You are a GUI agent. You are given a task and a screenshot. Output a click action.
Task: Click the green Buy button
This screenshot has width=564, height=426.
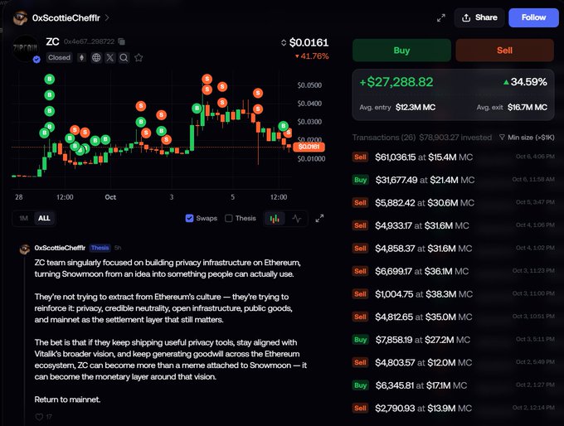coord(401,51)
